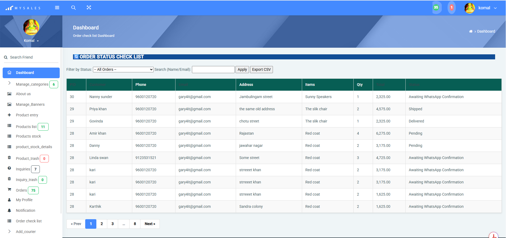The image size is (506, 238).
Task: Expand the Add_courier chevron arrow
Action: pyautogui.click(x=9, y=231)
